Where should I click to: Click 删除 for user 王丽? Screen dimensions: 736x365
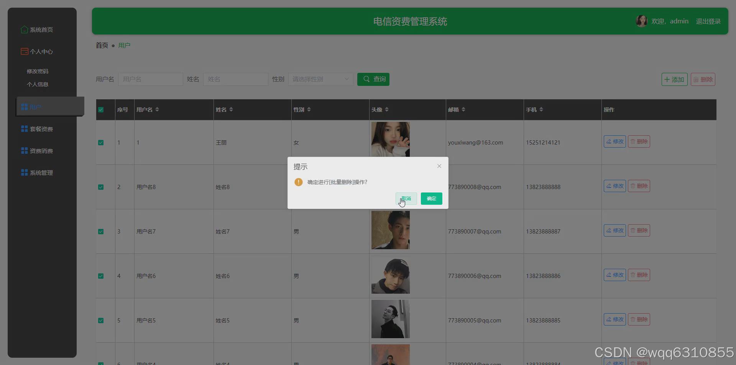coord(639,141)
